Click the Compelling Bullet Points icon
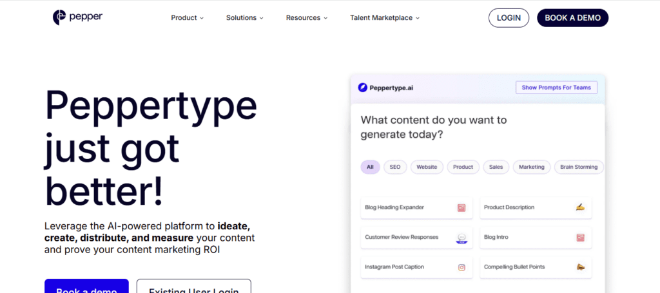 (x=580, y=267)
